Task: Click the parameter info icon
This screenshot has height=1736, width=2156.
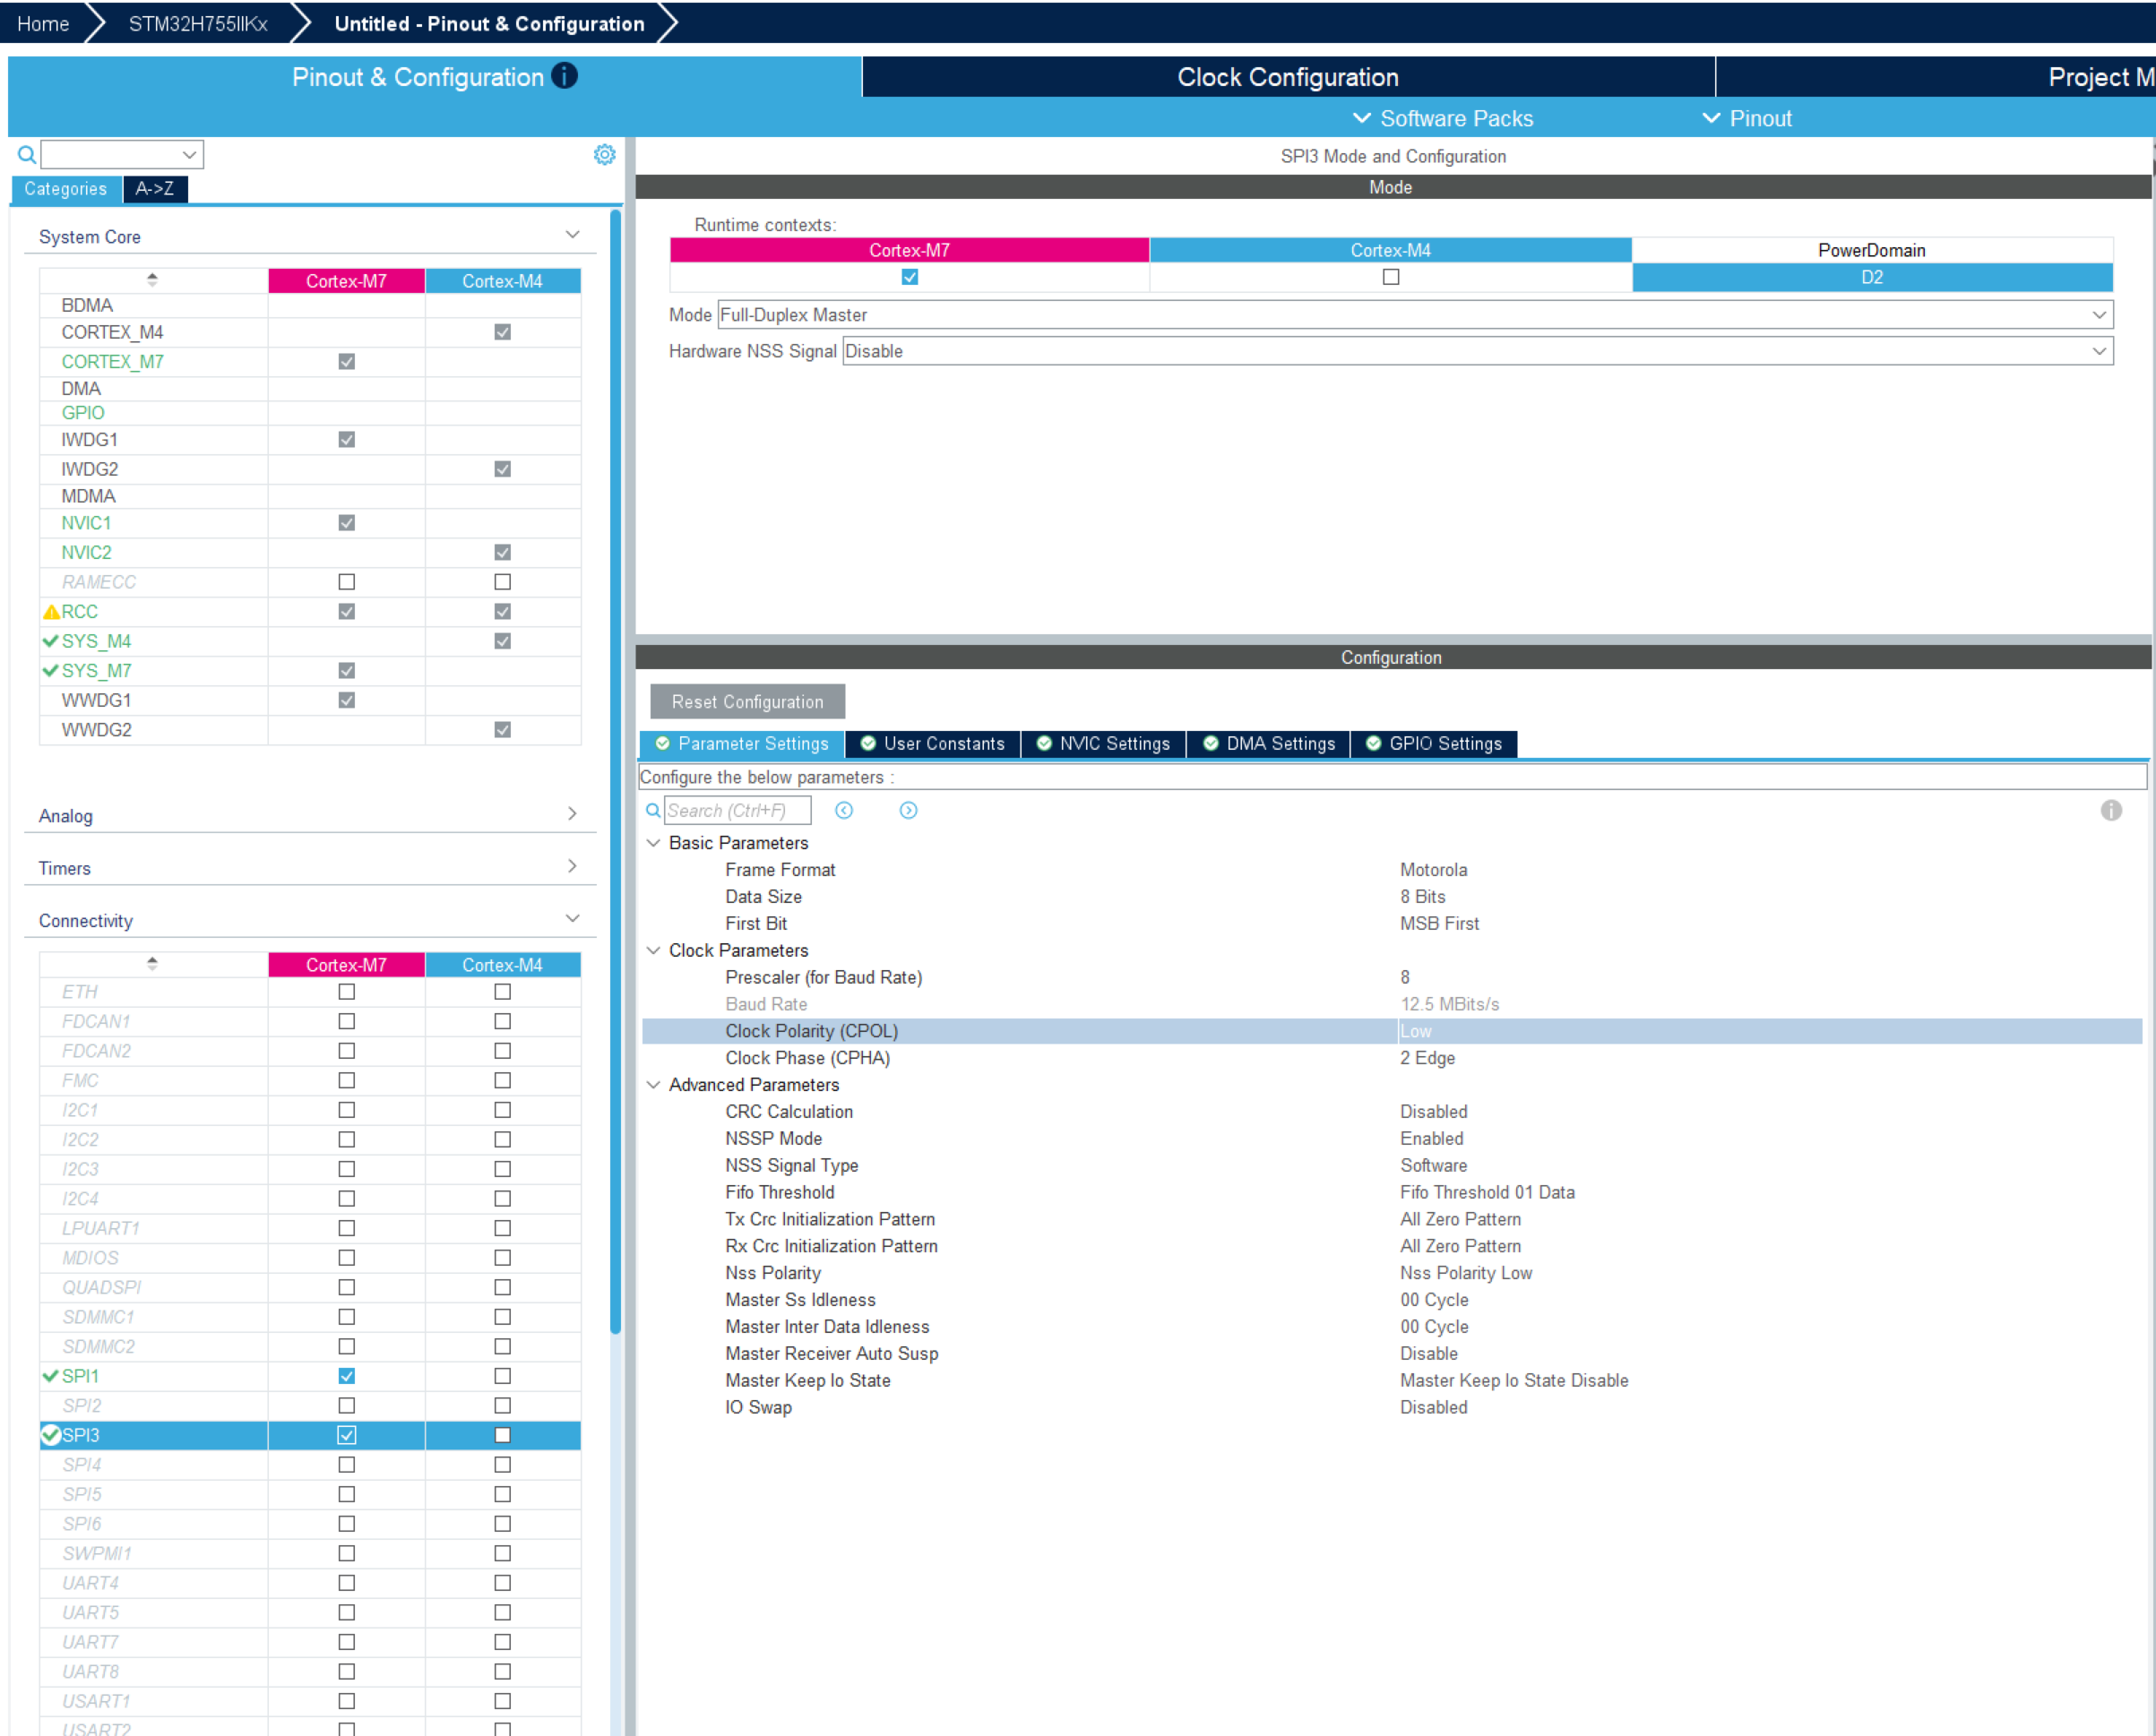Action: [2111, 810]
